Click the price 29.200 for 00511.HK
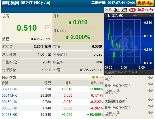This screenshot has width=155, height=119. [46, 96]
